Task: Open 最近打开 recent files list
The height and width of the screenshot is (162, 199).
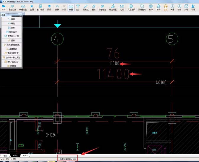Action: click(x=12, y=7)
